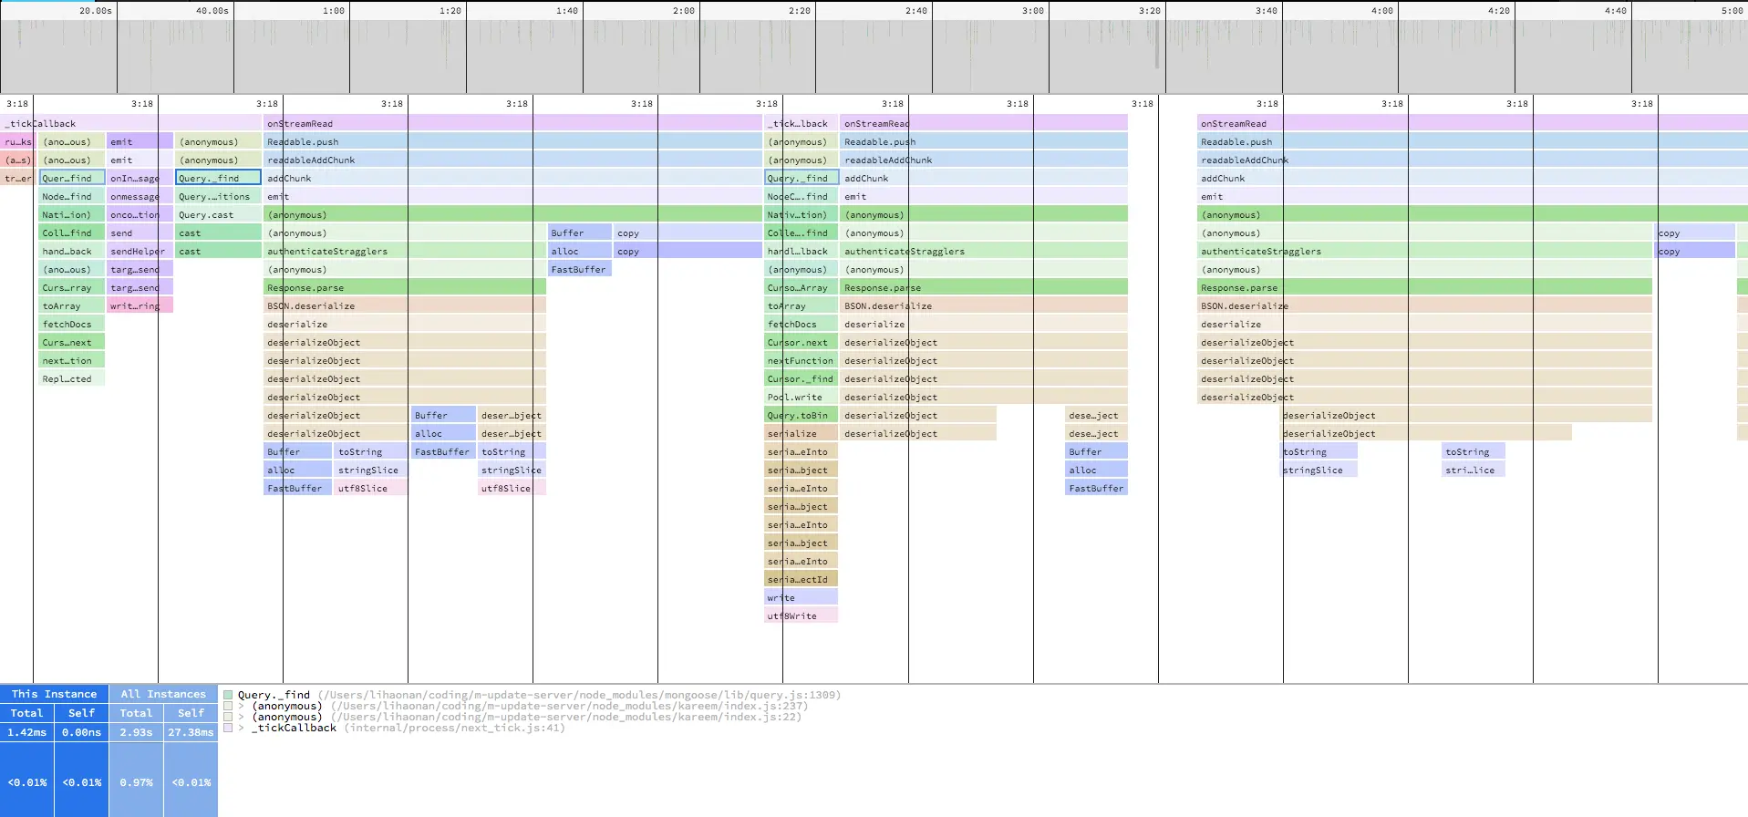Switch to the All Instances tab

click(x=163, y=694)
